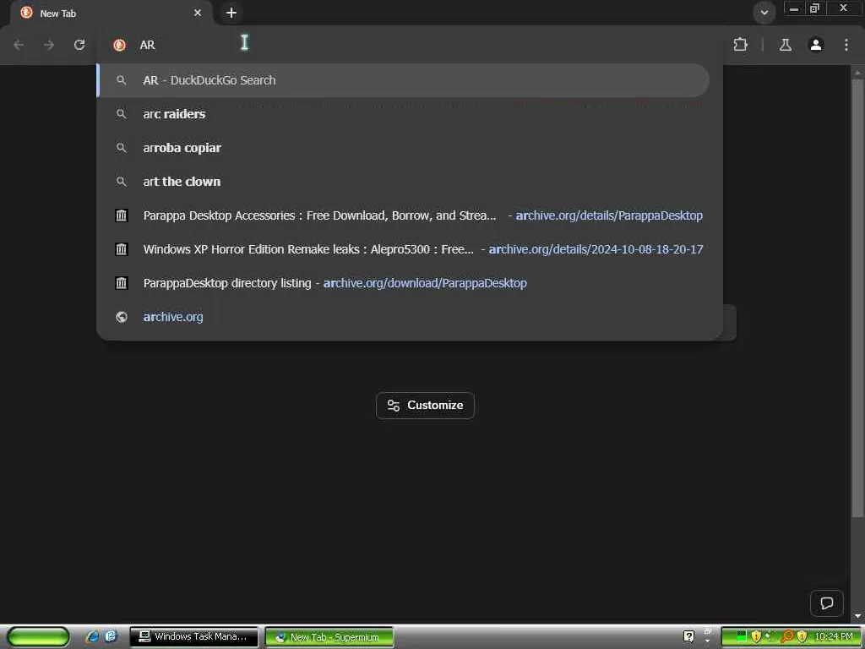Click search icon beside 'arroba copiar'
865x649 pixels.
click(x=122, y=148)
